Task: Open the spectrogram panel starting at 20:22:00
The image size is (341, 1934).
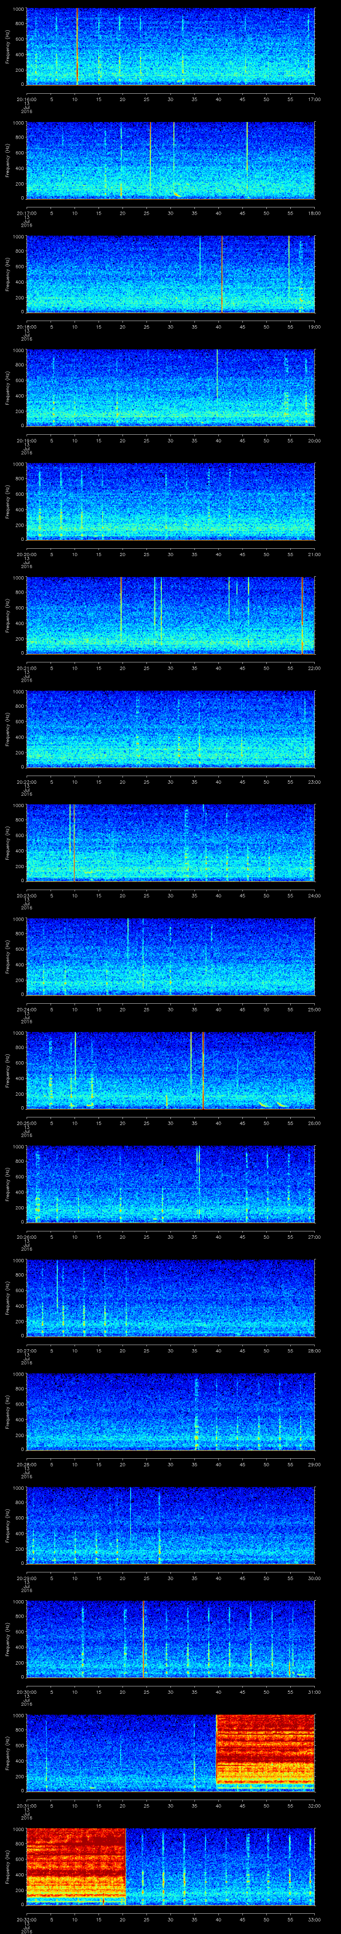Action: 170,729
